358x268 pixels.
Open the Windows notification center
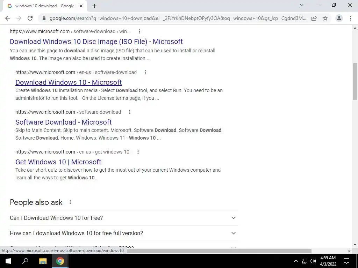point(346,261)
